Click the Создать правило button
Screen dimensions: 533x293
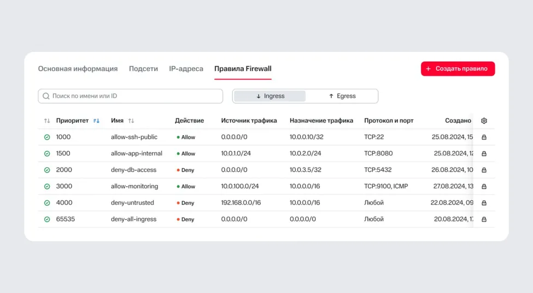458,69
